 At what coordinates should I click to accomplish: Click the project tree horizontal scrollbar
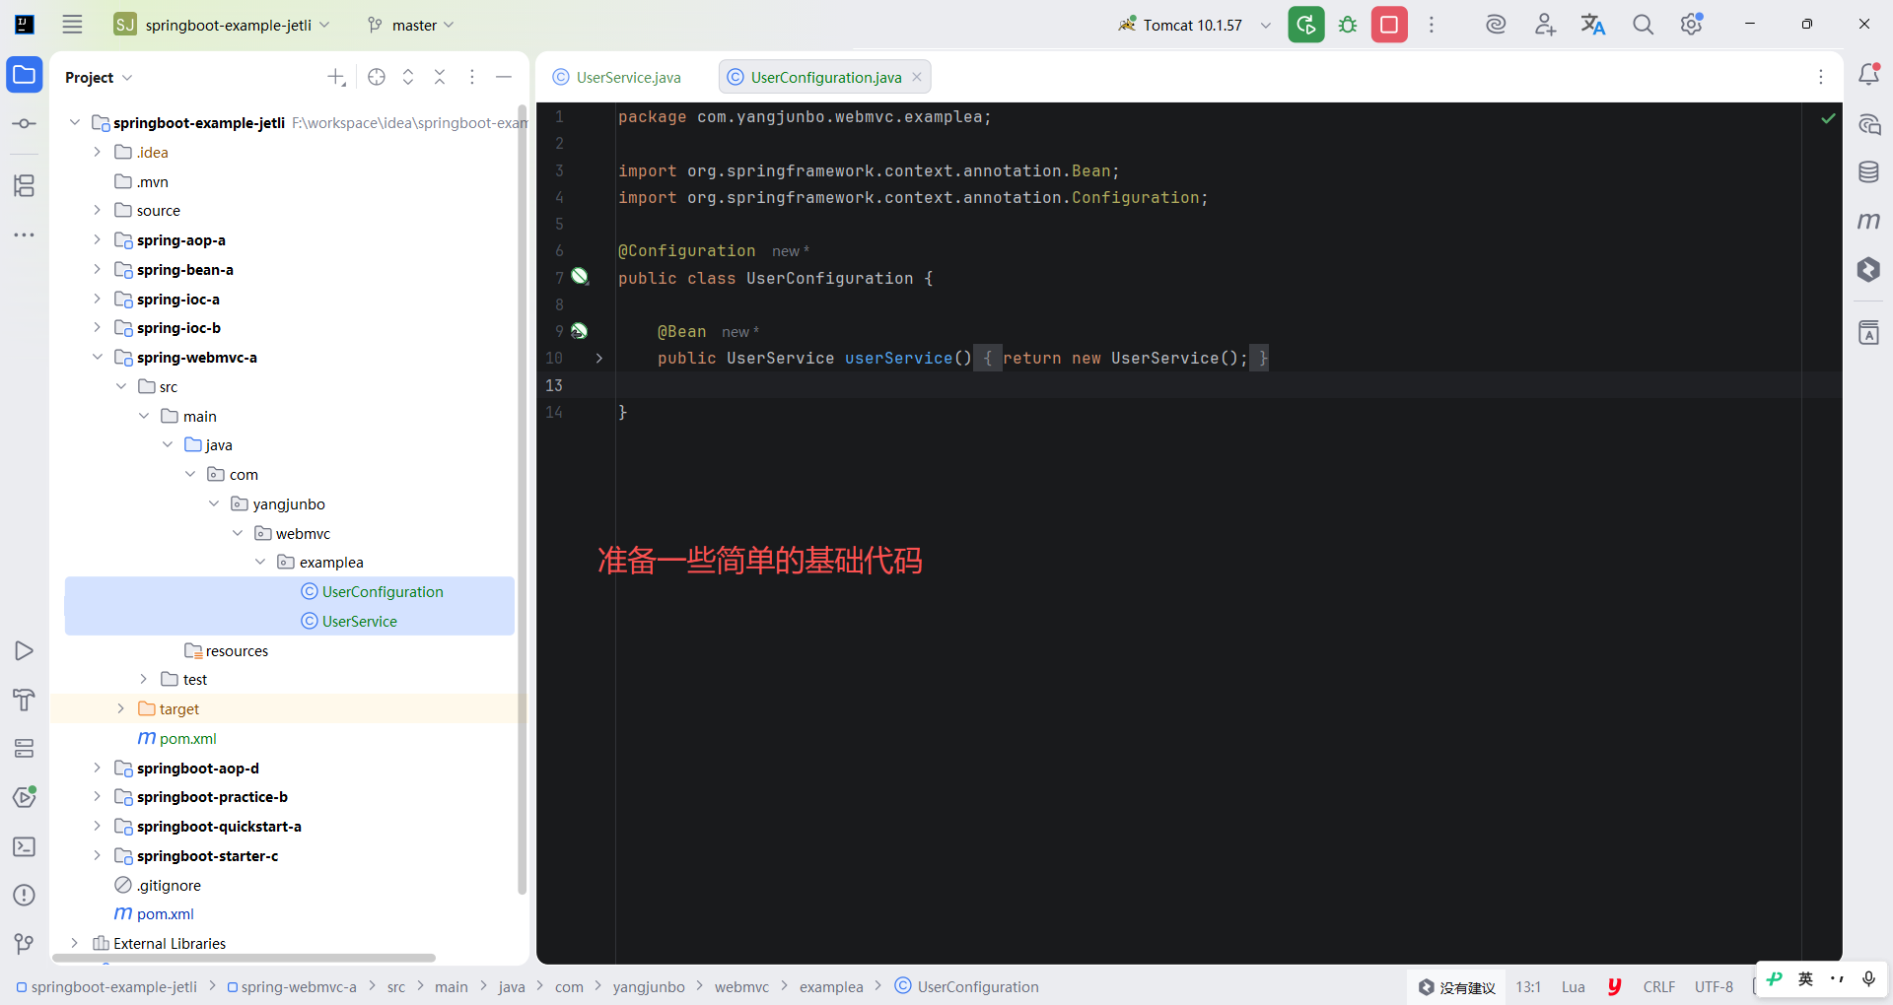[245, 958]
